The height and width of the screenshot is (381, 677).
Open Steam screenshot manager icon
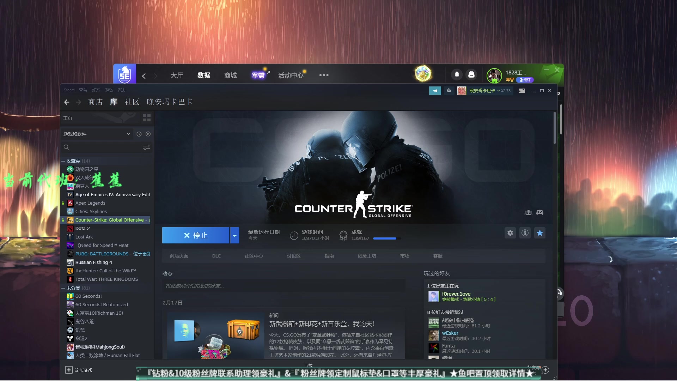[x=522, y=91]
